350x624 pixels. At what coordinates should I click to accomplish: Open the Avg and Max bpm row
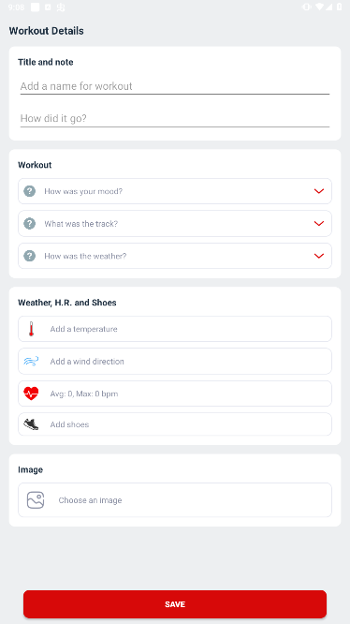tap(175, 394)
